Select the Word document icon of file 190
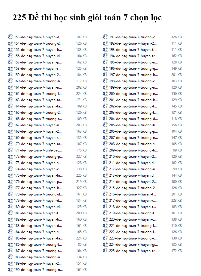Screen dimensions: 201x276 [x=10, y=270]
